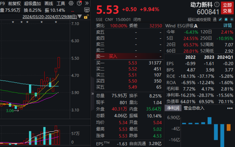Click the three-dot more icon beside 营业总收入
This screenshot has width=235, height=147.
click(230, 108)
